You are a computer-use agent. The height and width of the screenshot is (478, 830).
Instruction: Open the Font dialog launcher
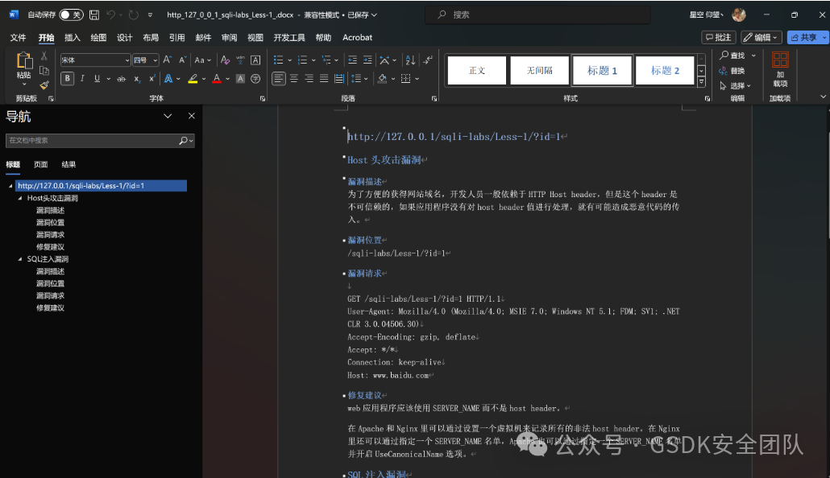click(x=263, y=98)
